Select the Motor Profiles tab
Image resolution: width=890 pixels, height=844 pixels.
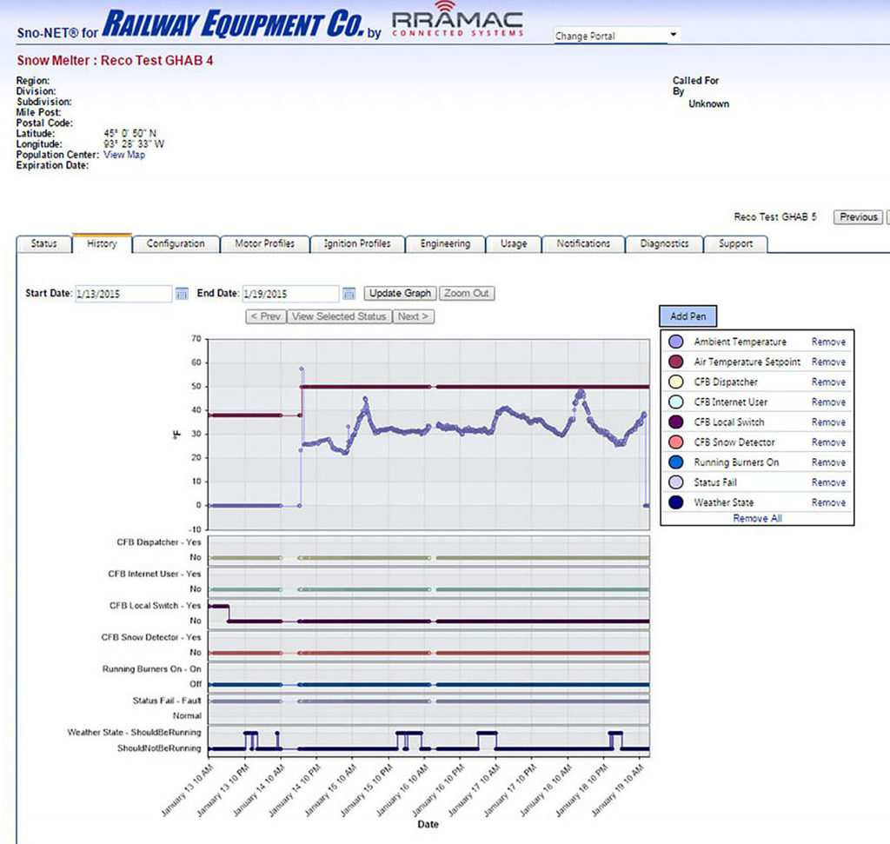tap(264, 244)
